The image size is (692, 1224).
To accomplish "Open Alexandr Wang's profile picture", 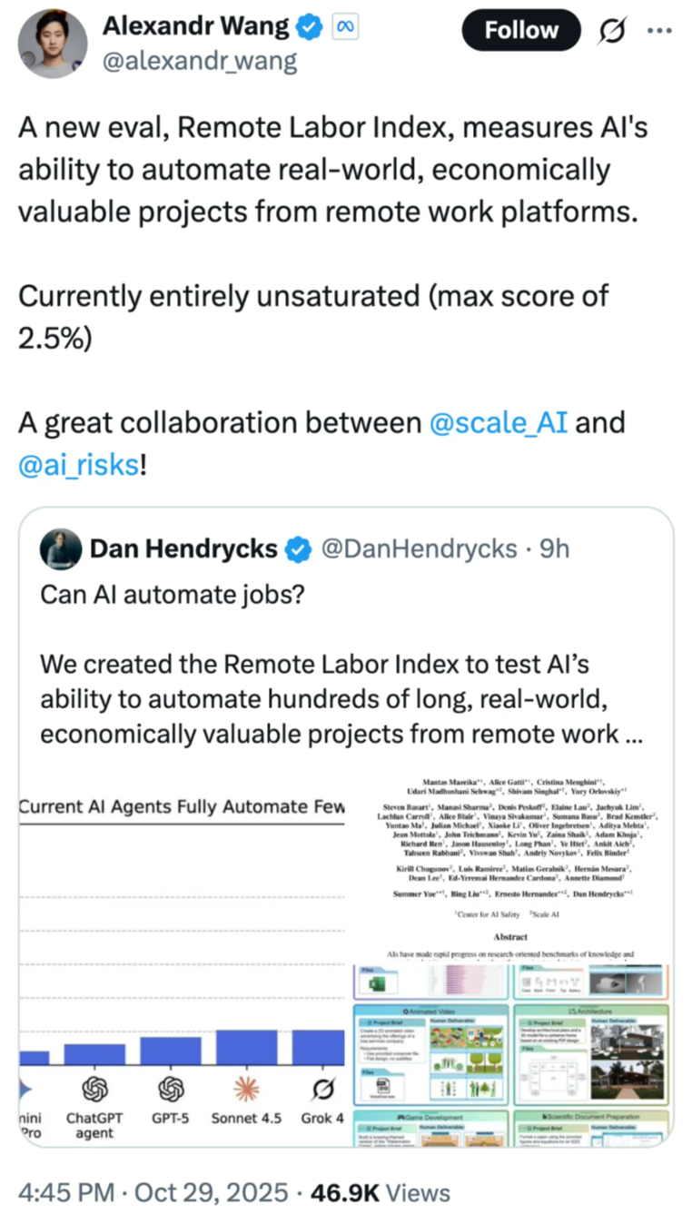I will pos(52,43).
